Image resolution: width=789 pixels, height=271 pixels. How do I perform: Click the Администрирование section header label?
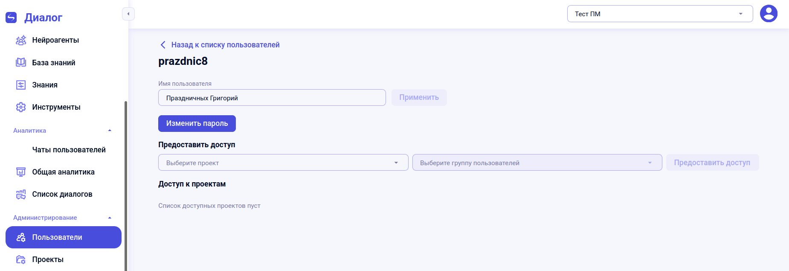tap(45, 218)
